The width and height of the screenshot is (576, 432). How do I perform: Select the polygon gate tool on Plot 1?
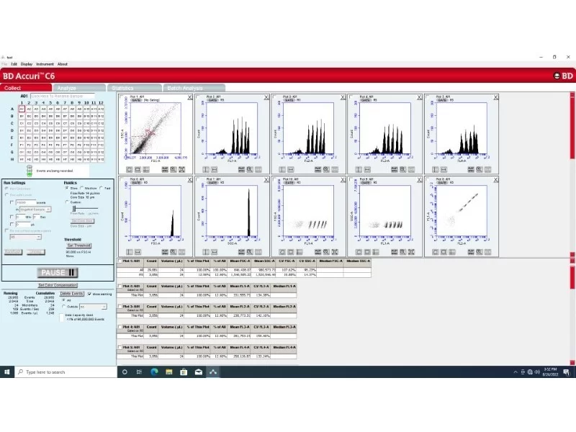(x=130, y=169)
